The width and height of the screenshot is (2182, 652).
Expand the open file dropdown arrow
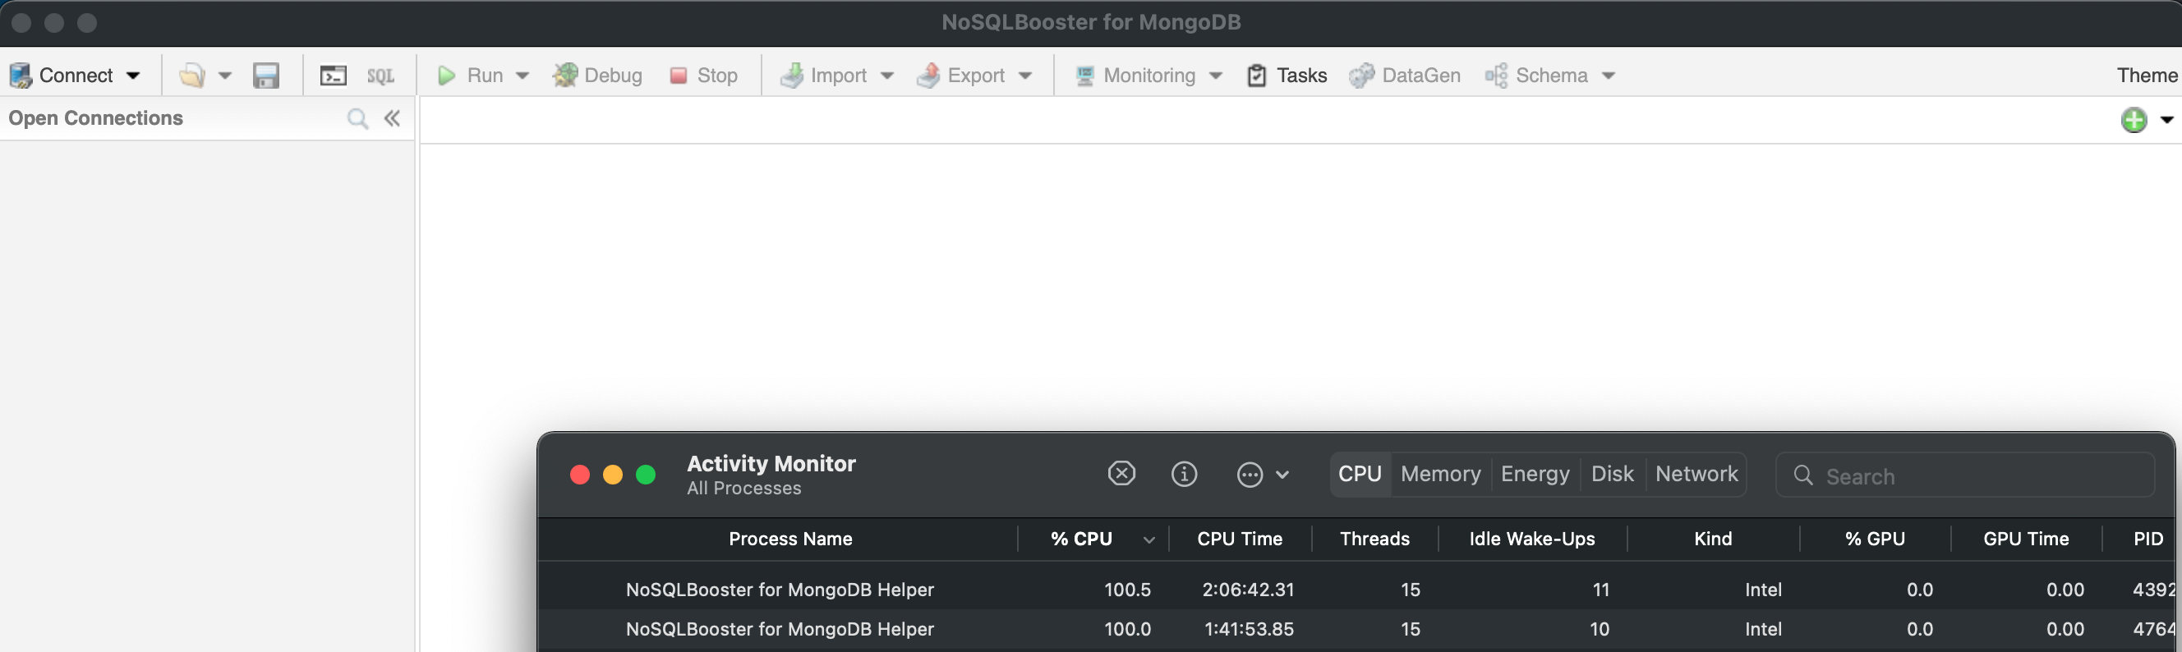[x=224, y=76]
